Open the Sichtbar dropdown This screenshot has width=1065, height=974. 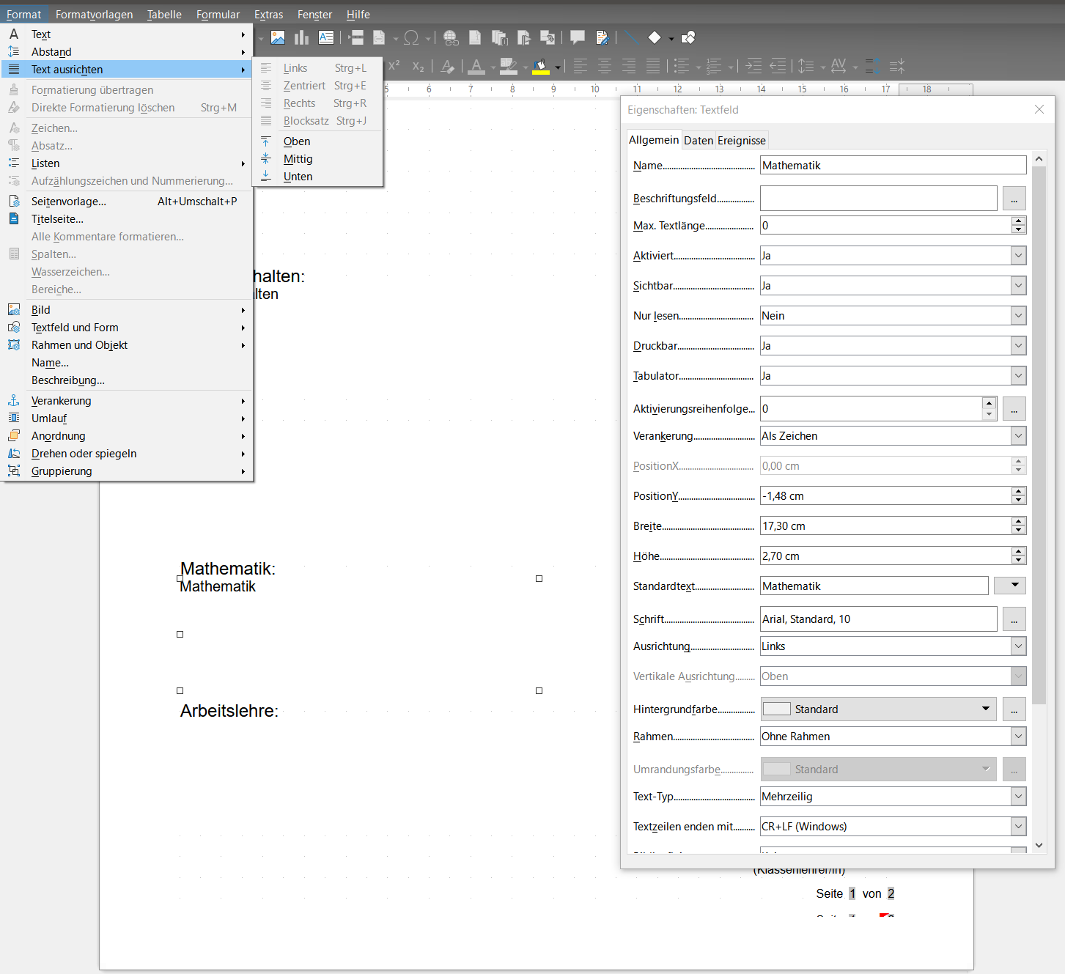[1018, 286]
